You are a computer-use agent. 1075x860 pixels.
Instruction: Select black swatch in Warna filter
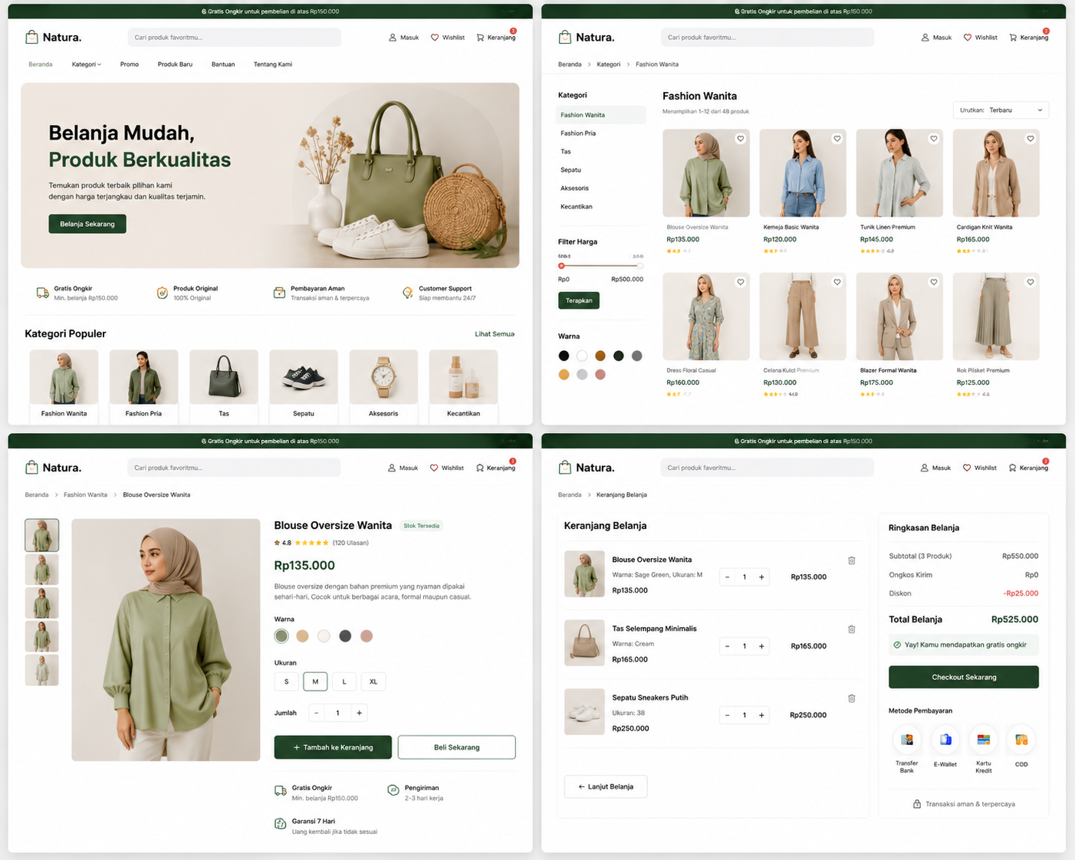tap(564, 356)
